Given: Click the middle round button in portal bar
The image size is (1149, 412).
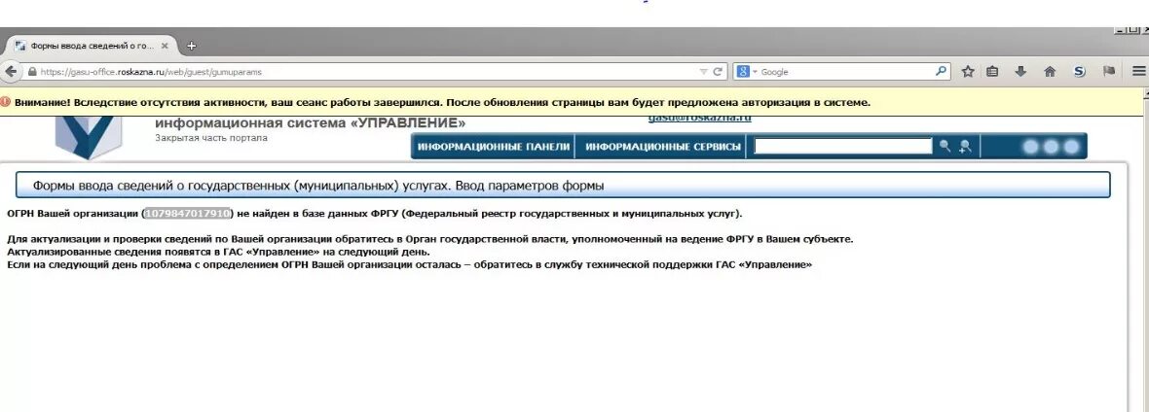Looking at the screenshot, I should [x=1051, y=147].
